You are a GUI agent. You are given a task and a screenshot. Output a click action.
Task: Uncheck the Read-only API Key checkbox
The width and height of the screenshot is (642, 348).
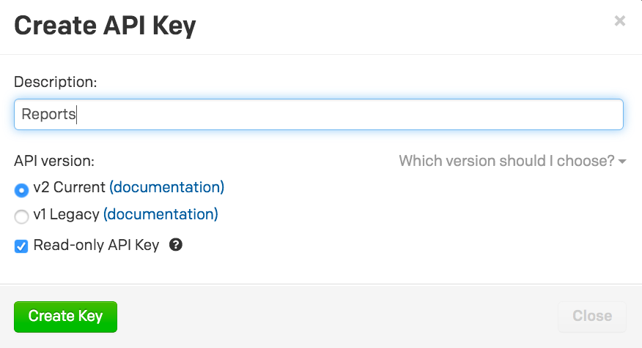coord(21,246)
